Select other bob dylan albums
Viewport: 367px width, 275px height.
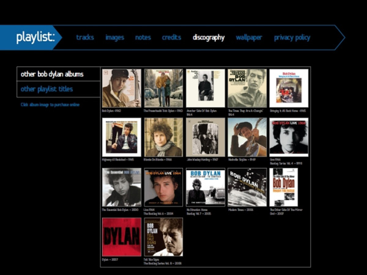(x=52, y=74)
